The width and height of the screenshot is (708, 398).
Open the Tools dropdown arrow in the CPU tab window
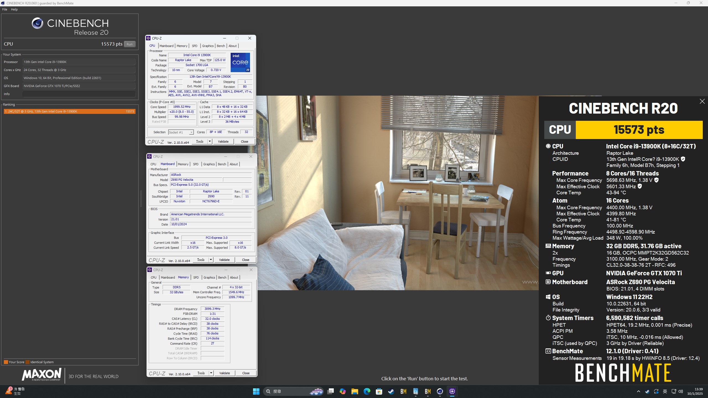tap(210, 142)
